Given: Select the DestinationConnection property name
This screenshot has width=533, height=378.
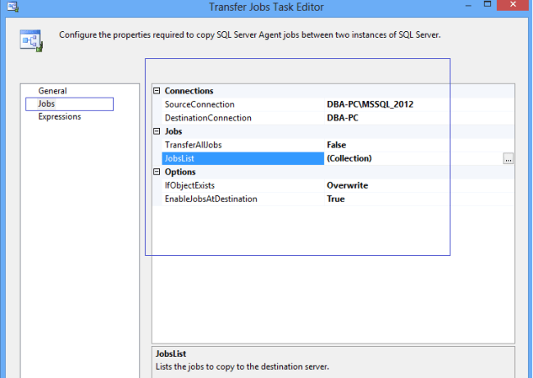Looking at the screenshot, I should point(207,118).
